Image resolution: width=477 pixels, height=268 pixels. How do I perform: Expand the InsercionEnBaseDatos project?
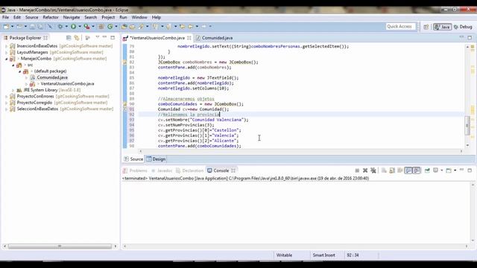[7, 46]
